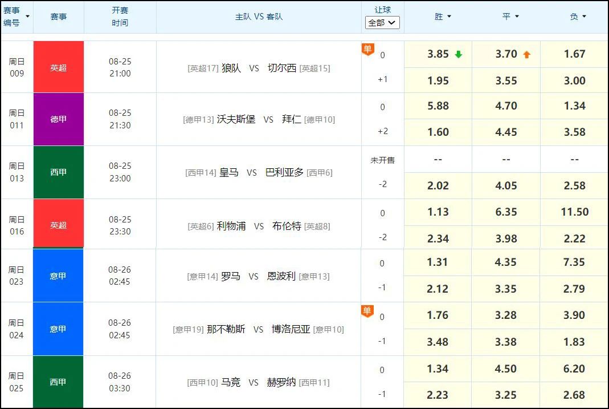This screenshot has height=409, width=609.
Task: Pick 罗马 handicap -1 win odds 2.12
Action: 438,289
